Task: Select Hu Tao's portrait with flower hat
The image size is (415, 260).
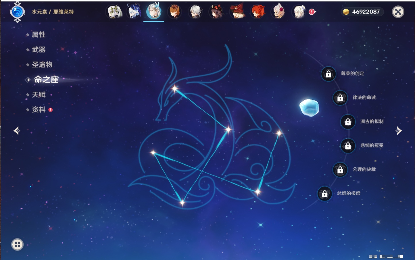Action: (216, 12)
